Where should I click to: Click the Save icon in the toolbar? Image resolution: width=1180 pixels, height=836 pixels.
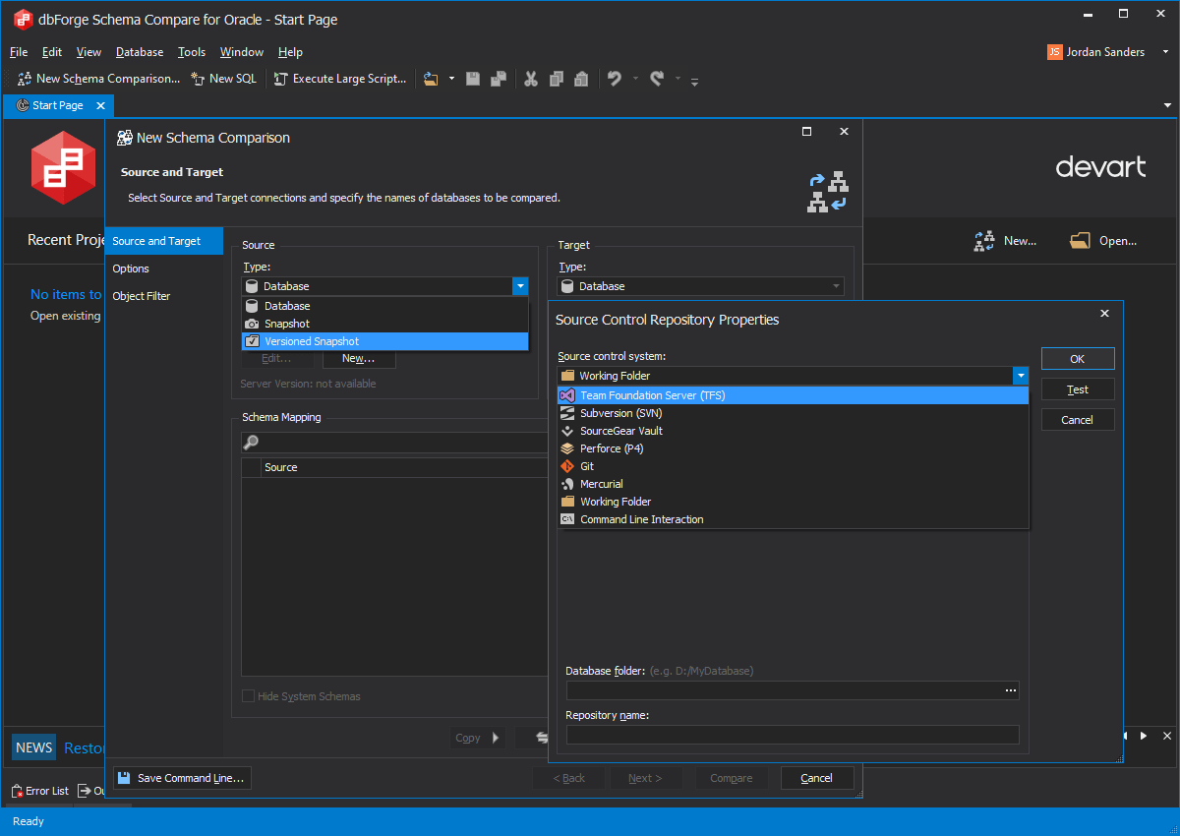pyautogui.click(x=473, y=79)
